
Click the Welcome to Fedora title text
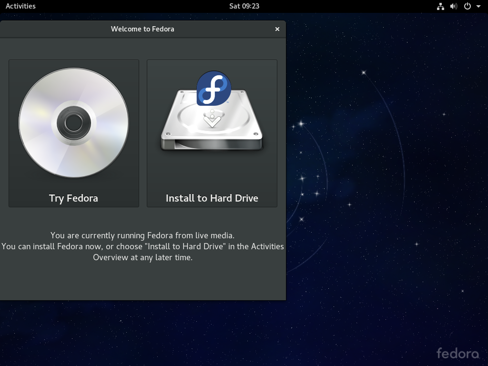point(142,29)
